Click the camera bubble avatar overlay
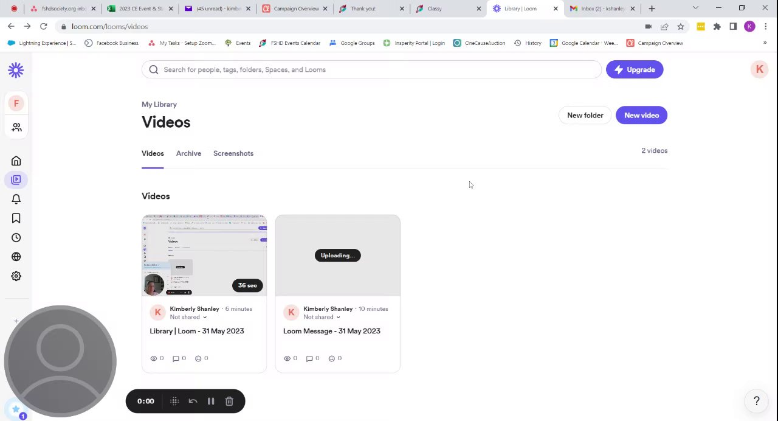This screenshot has width=778, height=421. coord(60,361)
